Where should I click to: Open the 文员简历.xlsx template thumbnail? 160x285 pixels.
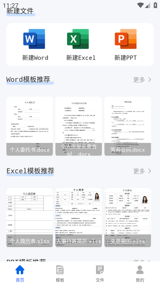pyautogui.click(x=128, y=217)
